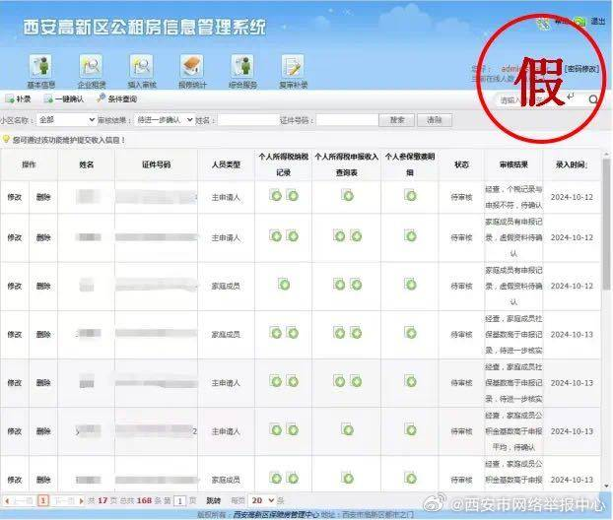
Task: Open the 基本信息 module icon
Action: pos(41,68)
